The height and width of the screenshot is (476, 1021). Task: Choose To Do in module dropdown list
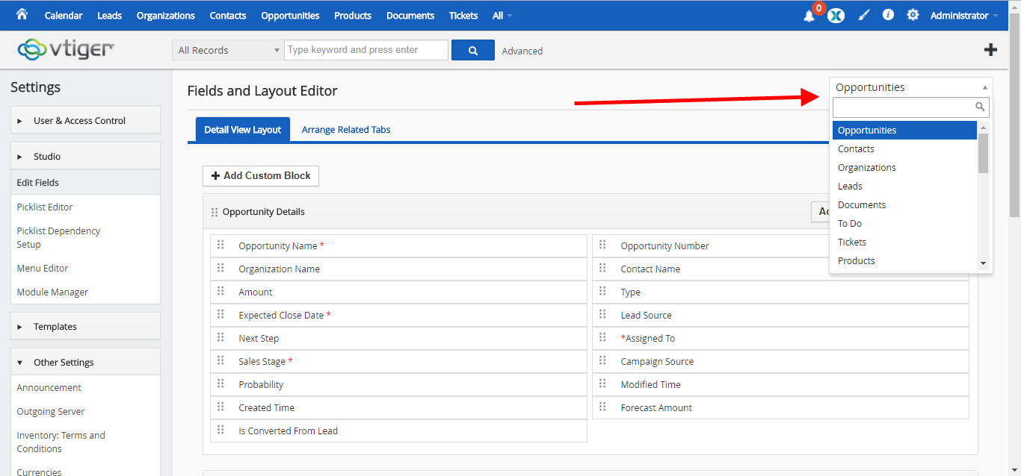[905, 223]
